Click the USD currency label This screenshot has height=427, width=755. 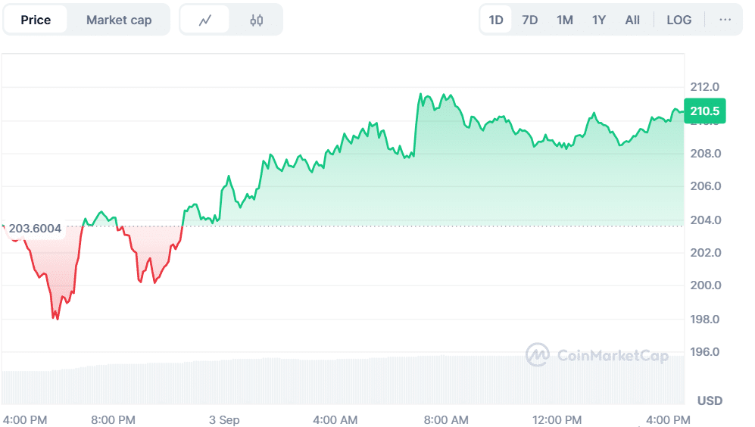[x=710, y=401]
